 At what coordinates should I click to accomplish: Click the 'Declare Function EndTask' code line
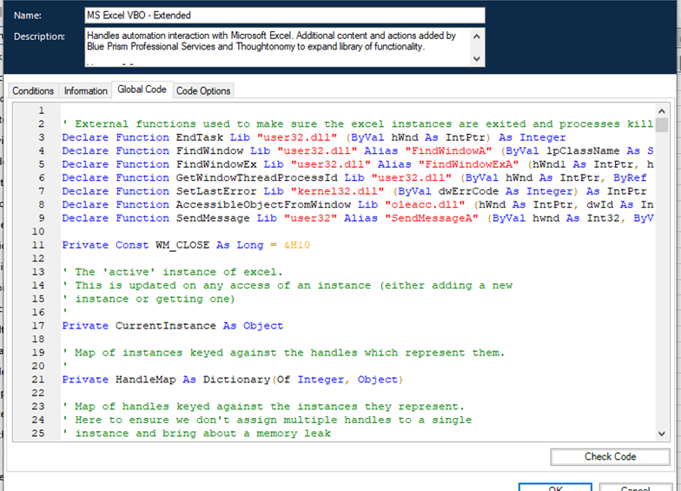[x=314, y=137]
